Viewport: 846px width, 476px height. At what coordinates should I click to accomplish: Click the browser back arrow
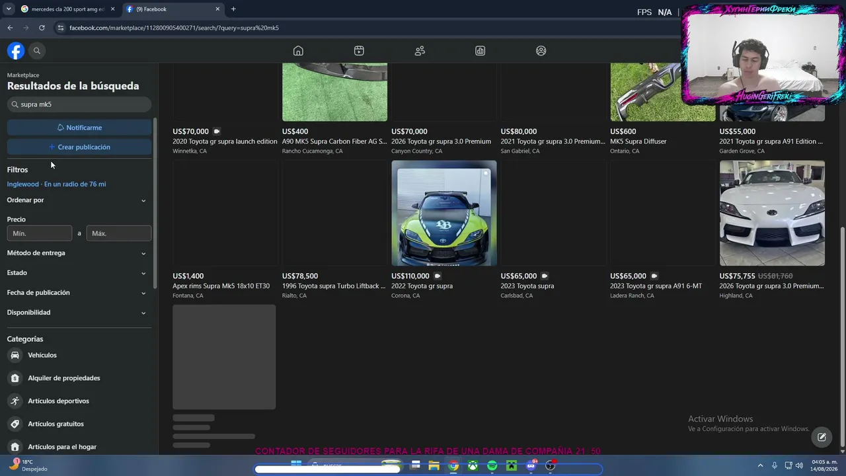click(10, 28)
